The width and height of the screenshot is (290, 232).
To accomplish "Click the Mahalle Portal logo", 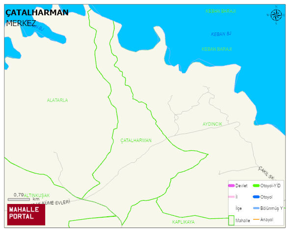I will (26, 215).
